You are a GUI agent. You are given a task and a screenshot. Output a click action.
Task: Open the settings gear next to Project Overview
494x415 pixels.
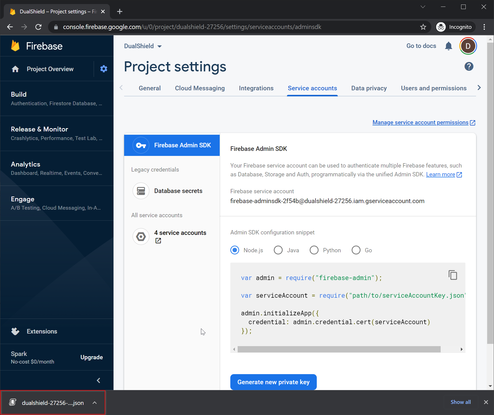point(104,69)
